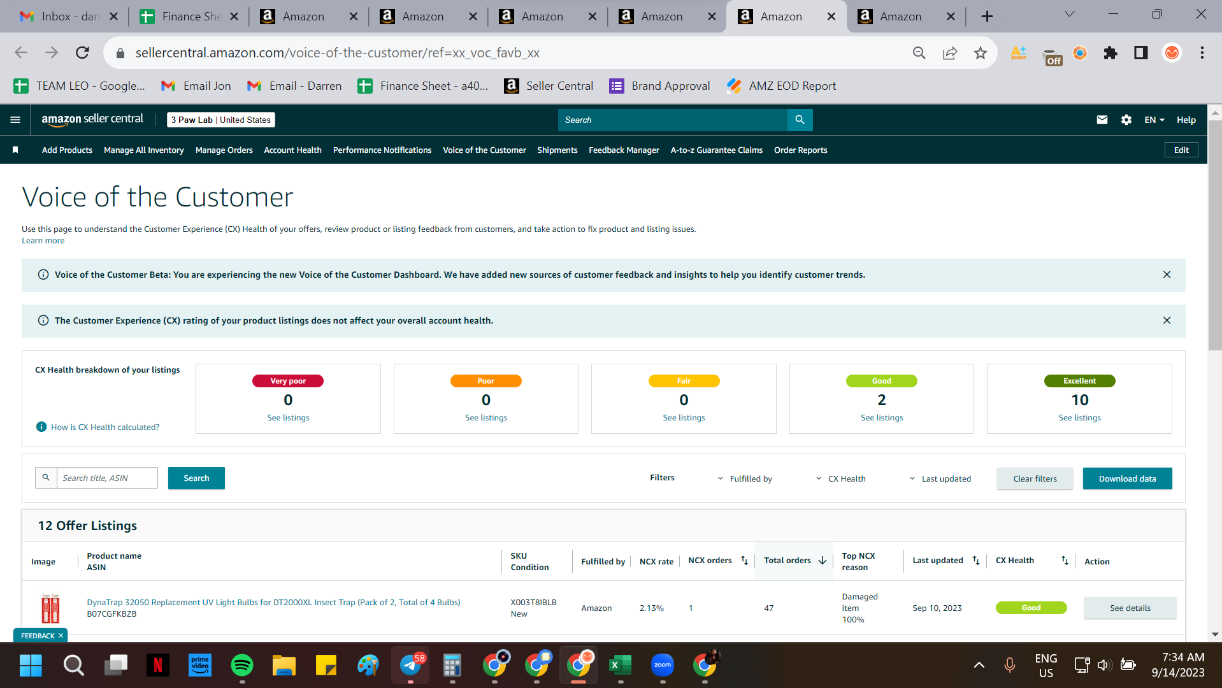Reload the page with browser refresh icon
The image size is (1222, 688).
82,53
